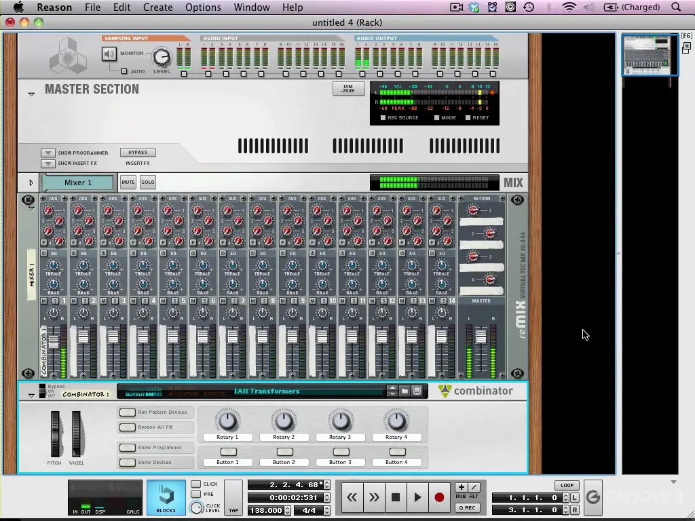
Task: Mute channel 1 on the reMIX mixer
Action: pyautogui.click(x=44, y=301)
